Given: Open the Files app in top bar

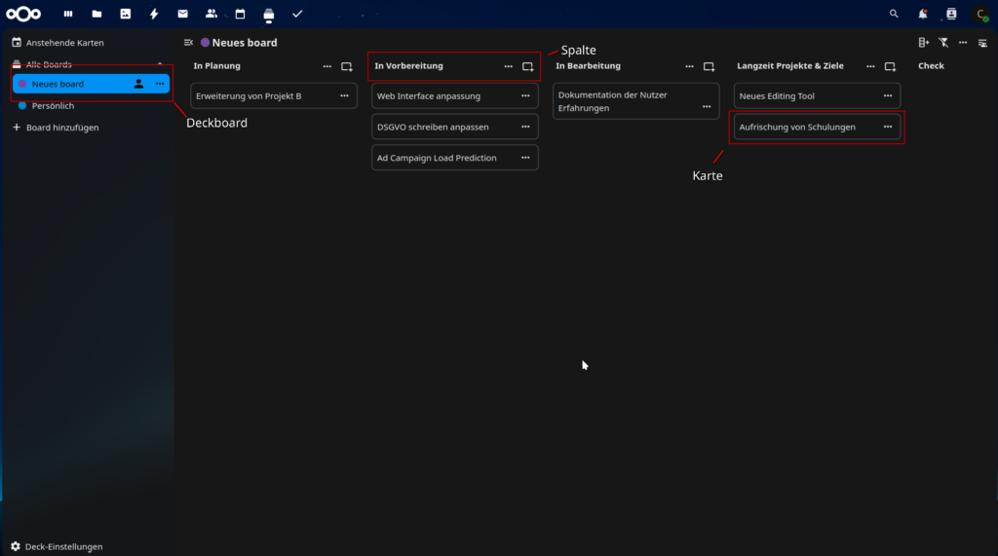Looking at the screenshot, I should click(96, 14).
